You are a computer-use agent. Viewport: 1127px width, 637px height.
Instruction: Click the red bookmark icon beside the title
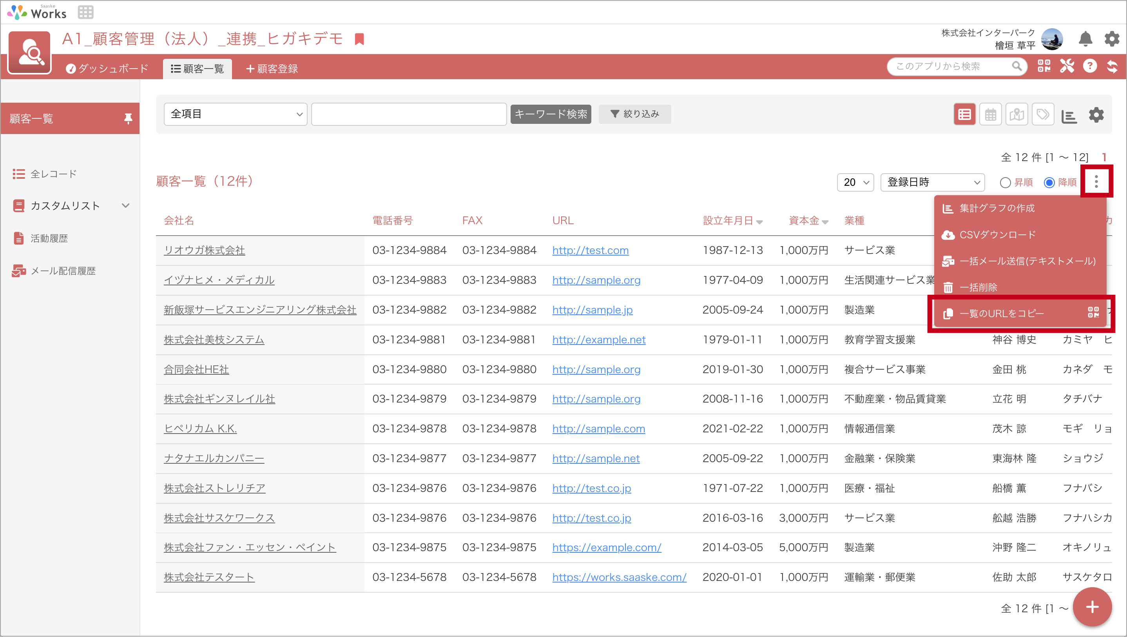pyautogui.click(x=359, y=39)
